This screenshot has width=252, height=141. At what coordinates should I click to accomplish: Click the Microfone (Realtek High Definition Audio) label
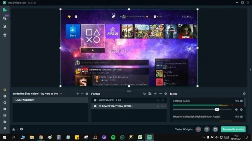197,117
